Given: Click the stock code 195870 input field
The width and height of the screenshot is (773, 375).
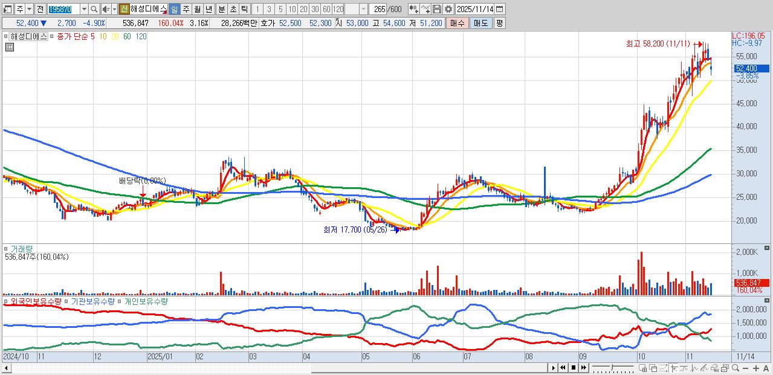Looking at the screenshot, I should (x=63, y=9).
